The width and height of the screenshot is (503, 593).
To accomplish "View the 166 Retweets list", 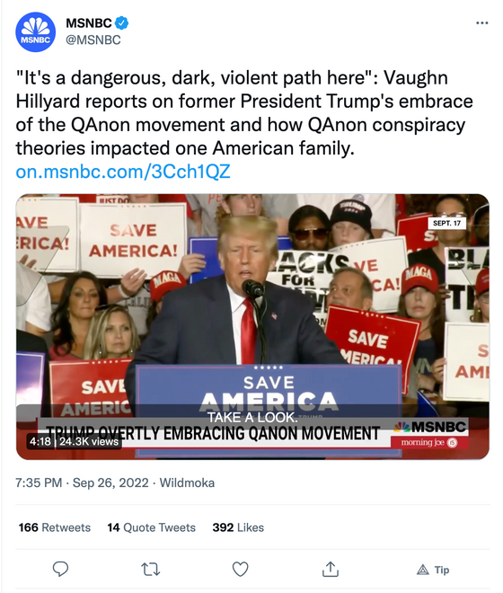I will click(55, 527).
